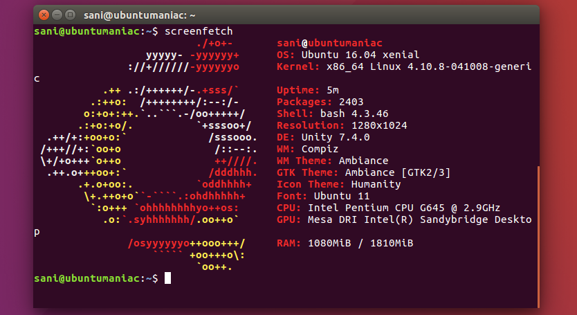Image resolution: width=577 pixels, height=315 pixels.
Task: Click the bottom 'sani@ubuntumaniac:~$' prompt
Action: click(96, 279)
